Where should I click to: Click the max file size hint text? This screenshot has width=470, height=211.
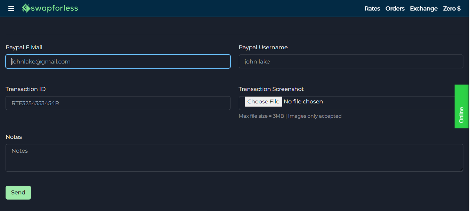click(x=290, y=116)
